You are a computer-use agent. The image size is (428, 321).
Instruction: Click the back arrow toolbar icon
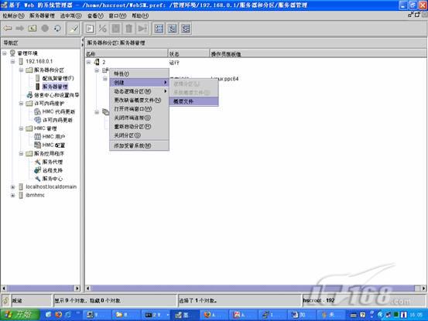coord(8,28)
